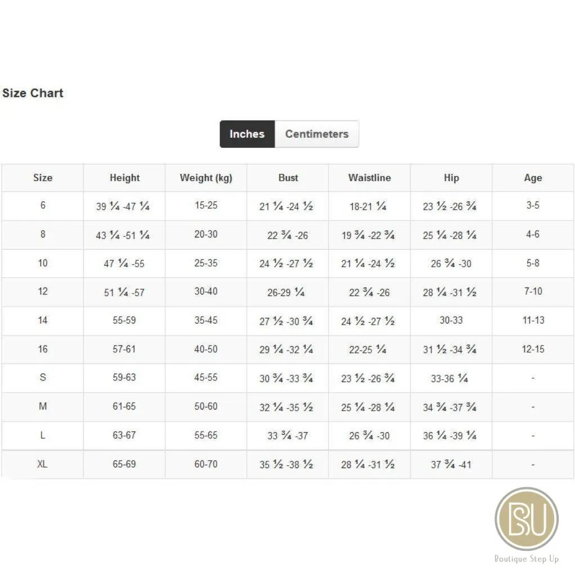Switch units to Inches
This screenshot has width=575, height=575.
247,134
